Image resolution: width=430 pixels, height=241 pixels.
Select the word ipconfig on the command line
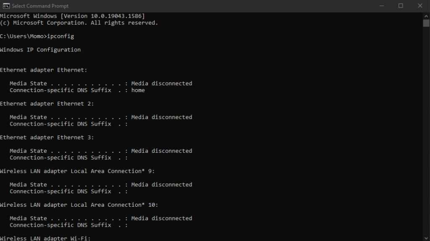pyautogui.click(x=60, y=36)
